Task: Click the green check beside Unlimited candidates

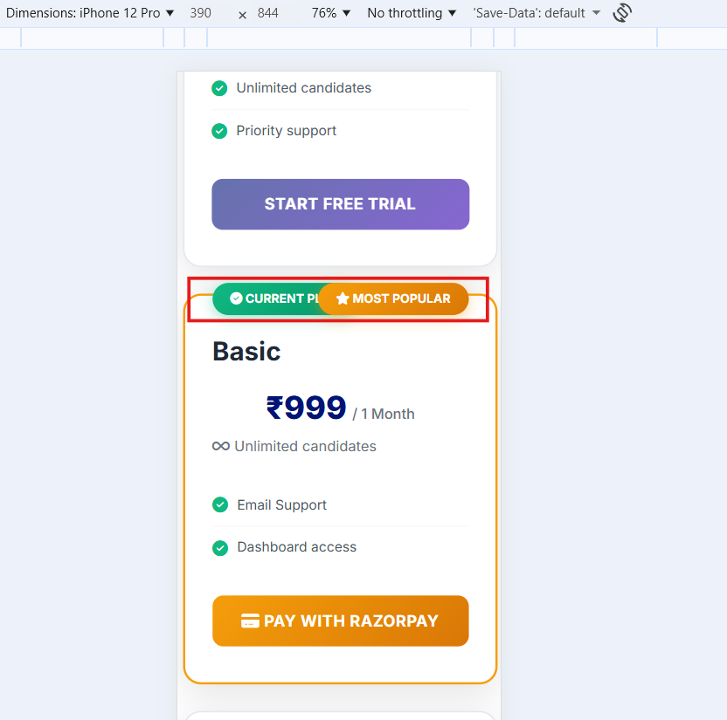Action: click(x=219, y=88)
